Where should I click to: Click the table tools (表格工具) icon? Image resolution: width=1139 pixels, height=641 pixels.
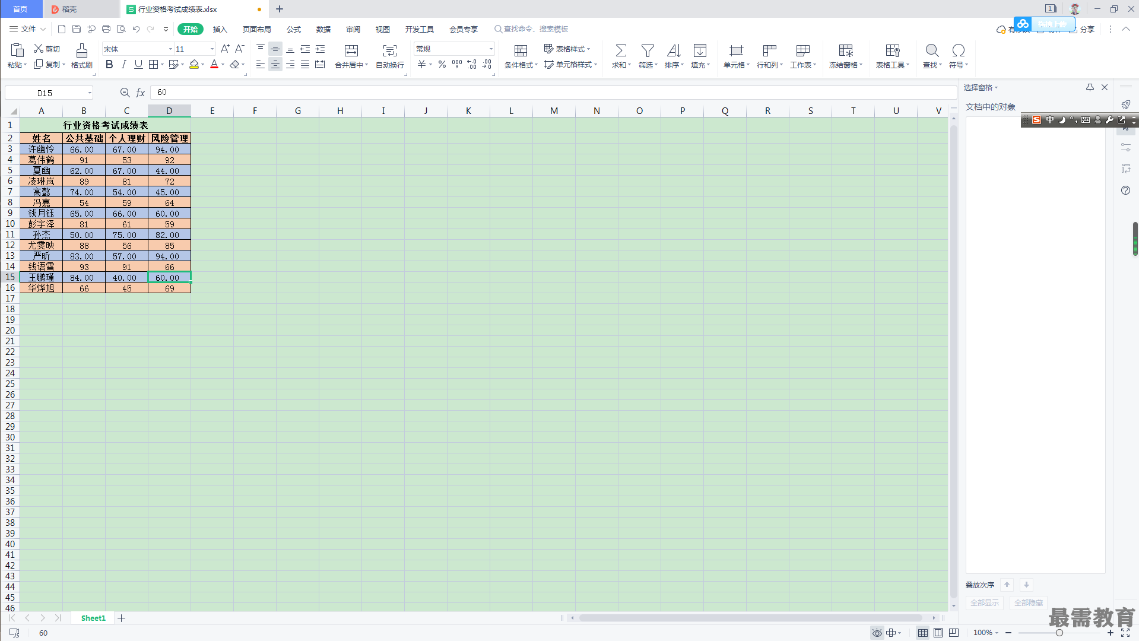893,50
